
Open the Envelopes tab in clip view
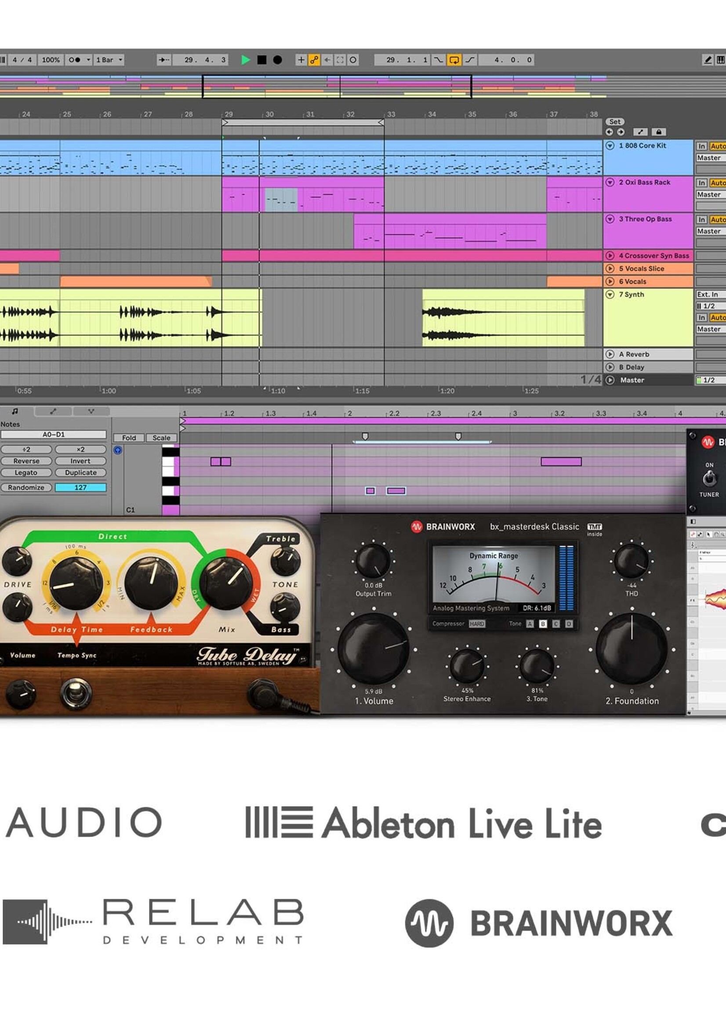(53, 411)
